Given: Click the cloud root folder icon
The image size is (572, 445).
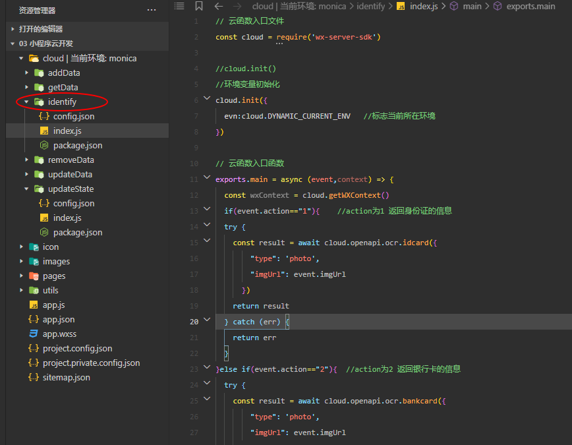Looking at the screenshot, I should click(34, 59).
